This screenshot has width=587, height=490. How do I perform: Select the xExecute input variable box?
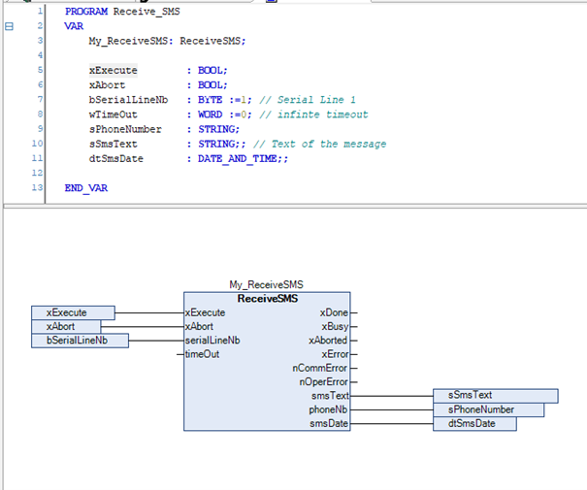(73, 312)
